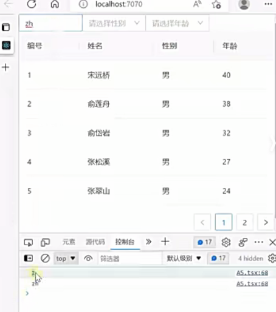This screenshot has height=312, width=276.
Task: Close the DevTools panel
Action: point(272,242)
